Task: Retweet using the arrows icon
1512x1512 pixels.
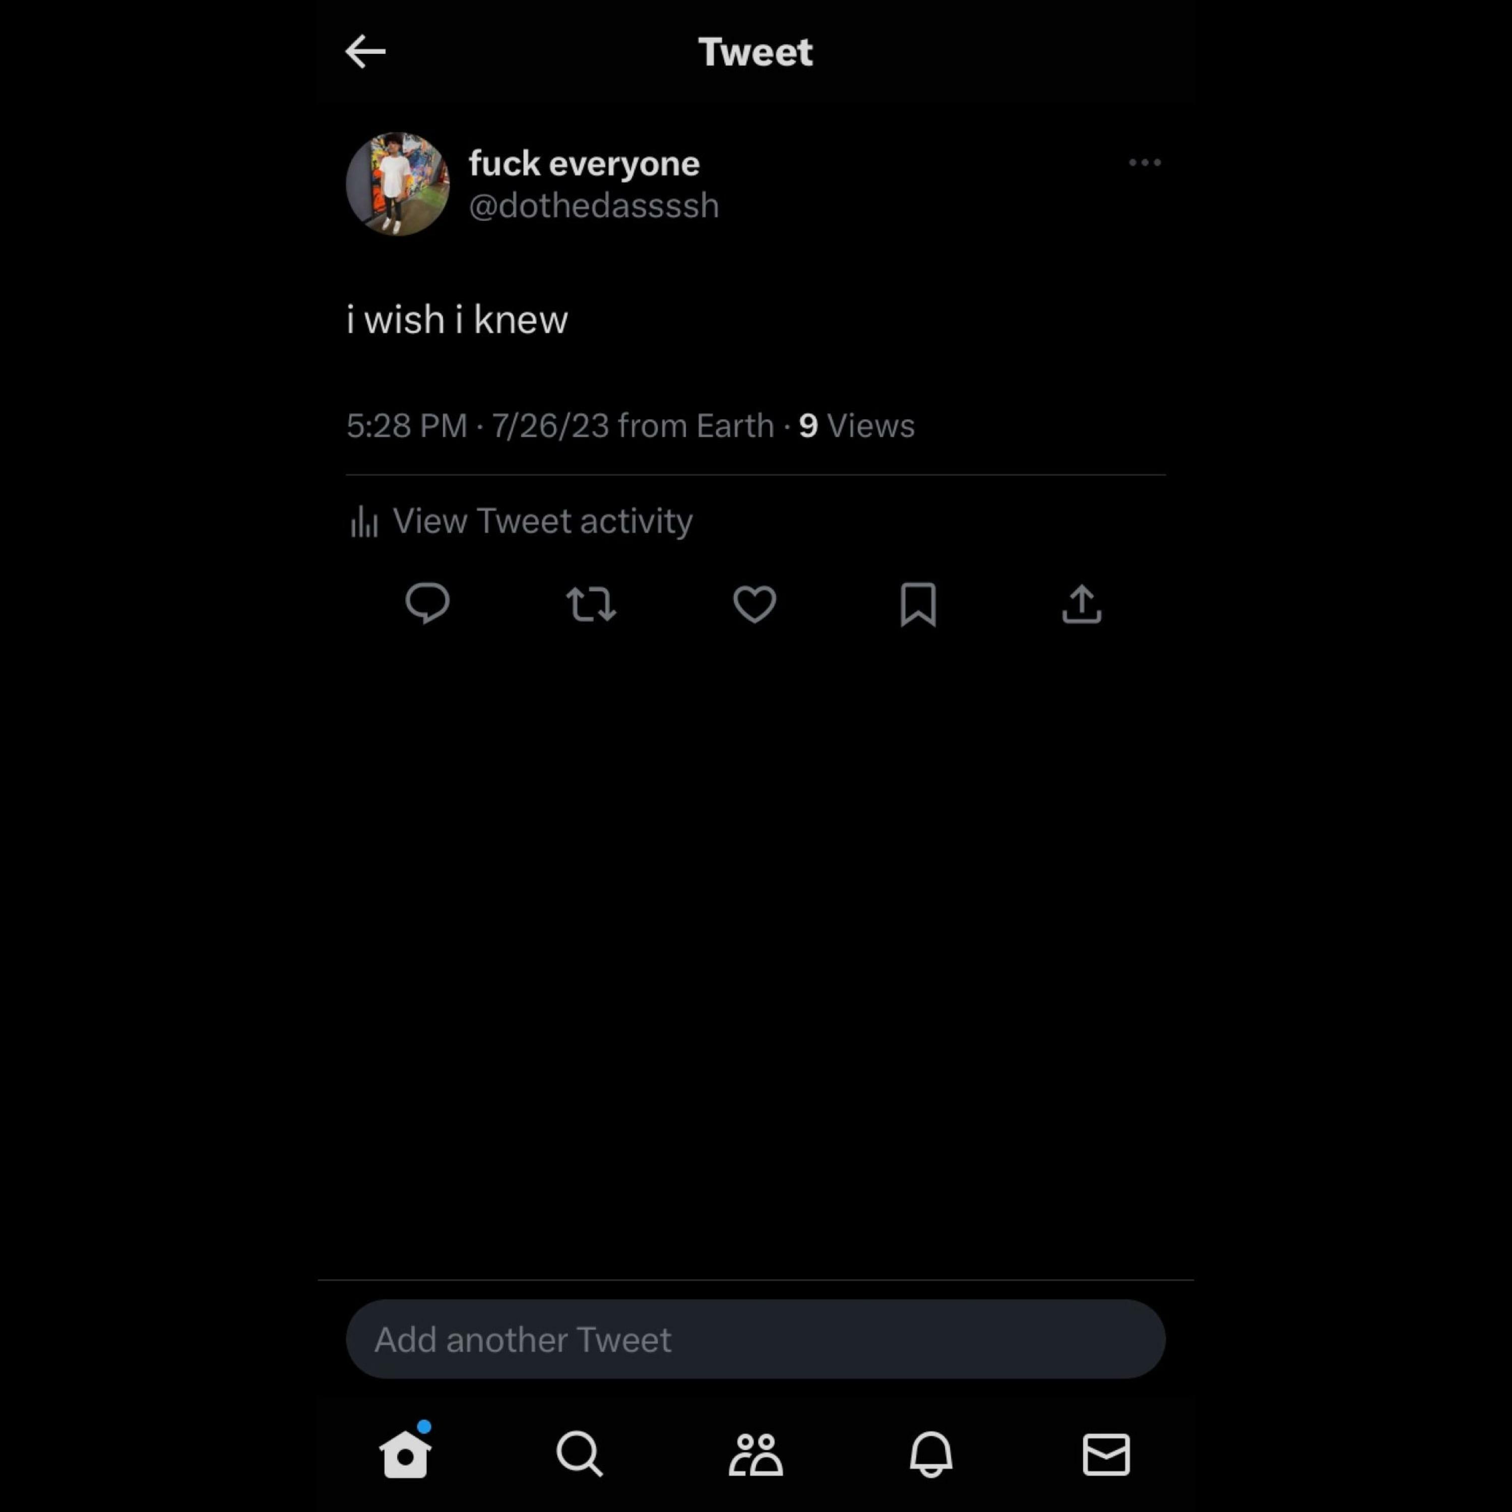Action: [591, 604]
